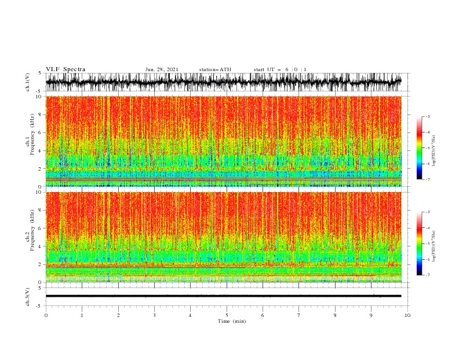Click the ch.1 "Frequency (kHz)" axis label
Viewport: 459px width, 354px height.
[32, 134]
